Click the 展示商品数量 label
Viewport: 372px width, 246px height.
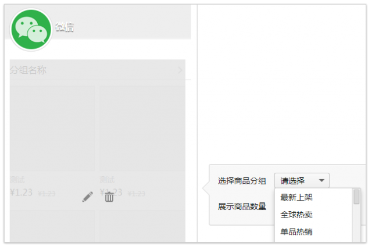(242, 206)
